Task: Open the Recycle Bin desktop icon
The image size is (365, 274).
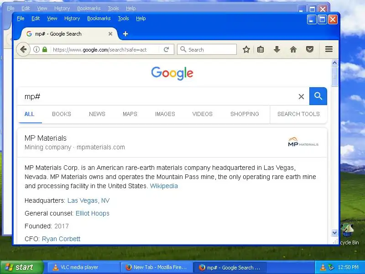Action: point(349,234)
